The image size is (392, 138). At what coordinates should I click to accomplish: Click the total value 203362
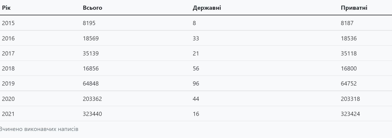tap(92, 99)
